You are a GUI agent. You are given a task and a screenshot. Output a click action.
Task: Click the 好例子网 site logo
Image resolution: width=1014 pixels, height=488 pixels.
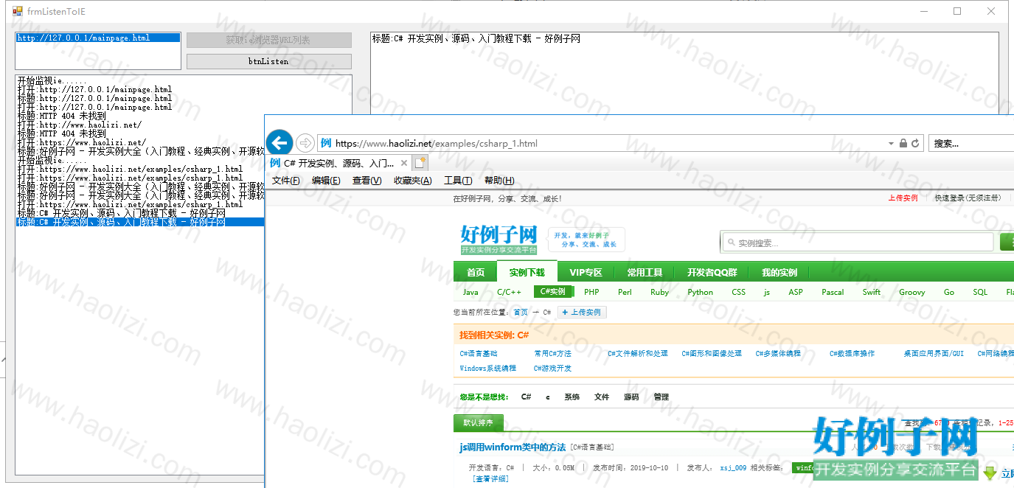click(499, 239)
